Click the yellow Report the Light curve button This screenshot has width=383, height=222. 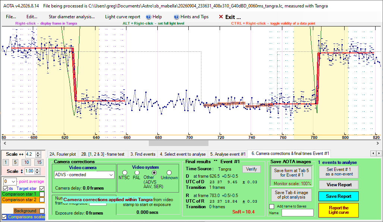[339, 210]
